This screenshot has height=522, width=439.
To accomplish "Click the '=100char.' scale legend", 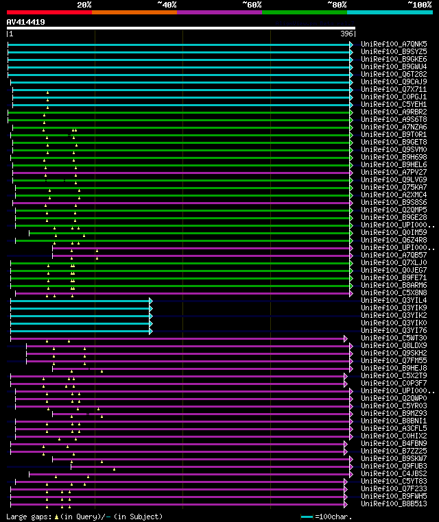I will point(327,517).
